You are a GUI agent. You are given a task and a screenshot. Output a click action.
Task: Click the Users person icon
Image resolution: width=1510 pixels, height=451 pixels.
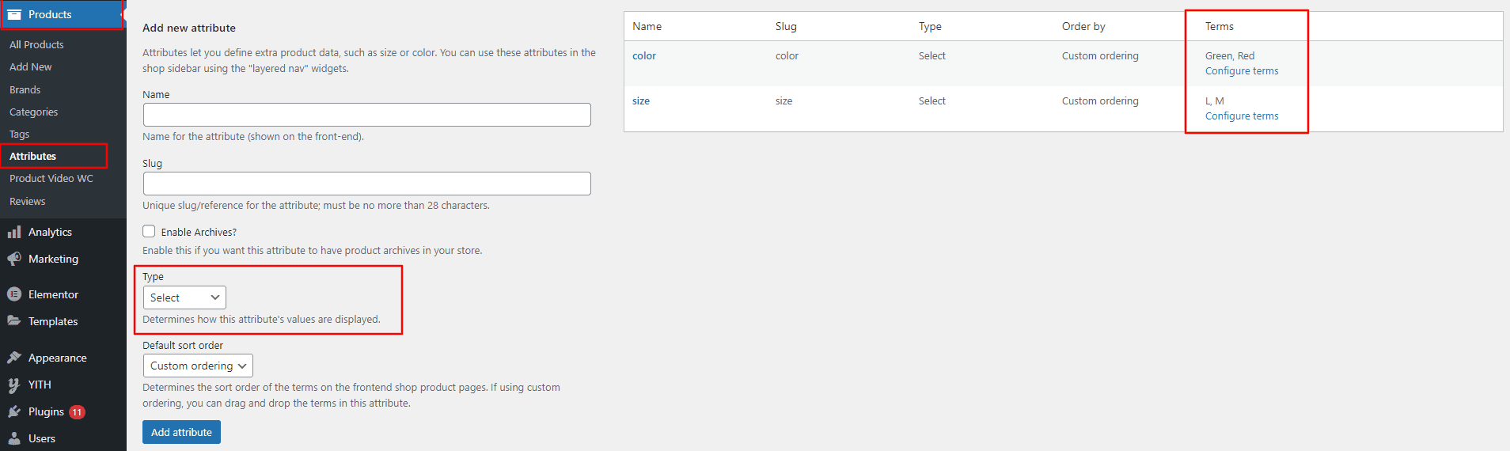tap(14, 438)
